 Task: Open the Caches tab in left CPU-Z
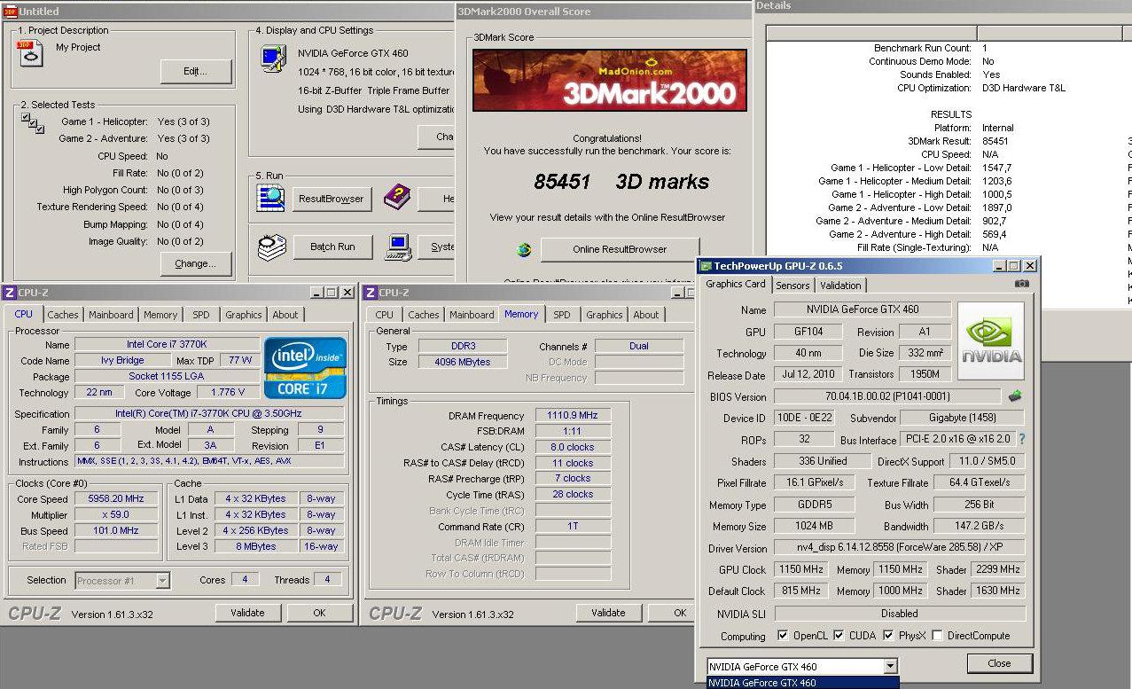[x=63, y=315]
